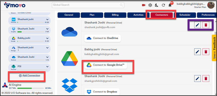The width and height of the screenshot is (217, 96).
Task: Click Connect to OneDrive button
Action: (x=103, y=38)
